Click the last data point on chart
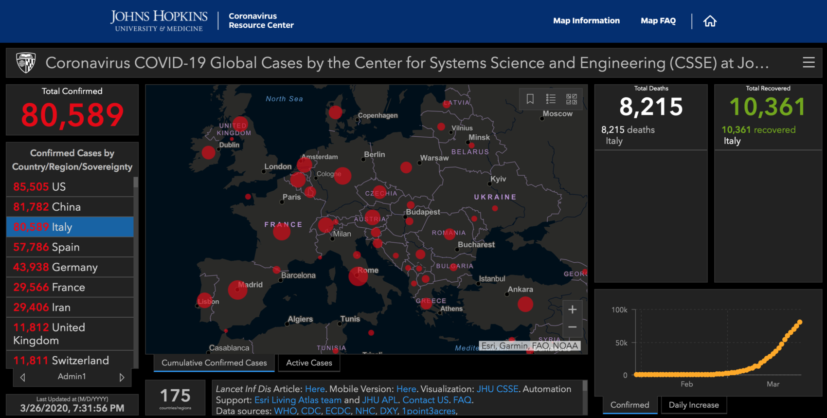Image resolution: width=827 pixels, height=418 pixels. [800, 322]
